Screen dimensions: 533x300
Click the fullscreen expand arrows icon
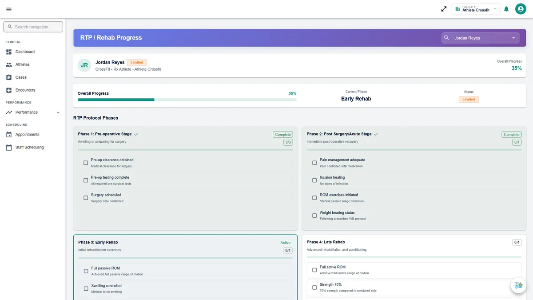444,9
